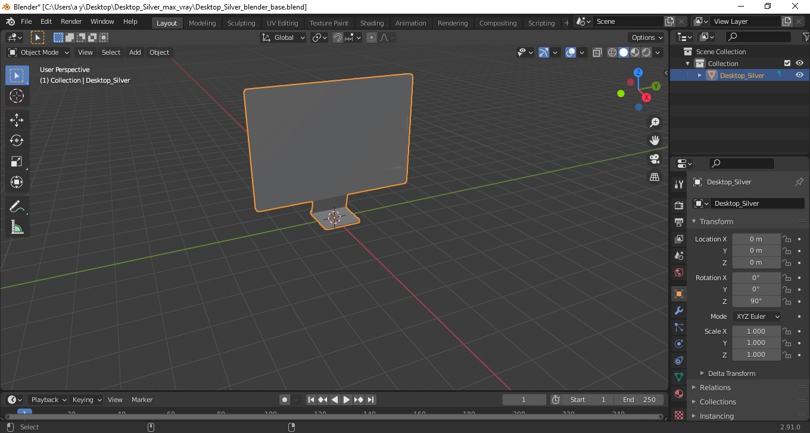Open the Particle properties tab
Image resolution: width=810 pixels, height=433 pixels.
(679, 327)
